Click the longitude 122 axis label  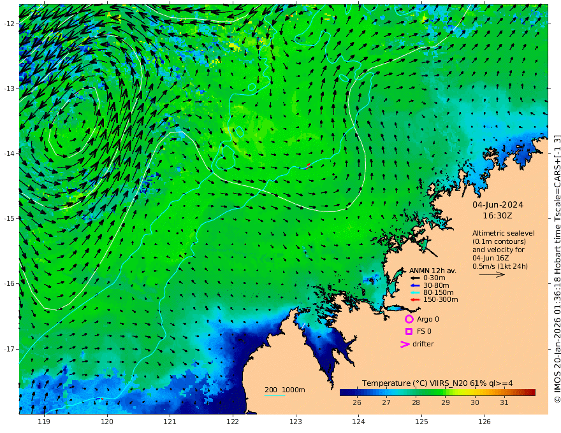(x=233, y=422)
